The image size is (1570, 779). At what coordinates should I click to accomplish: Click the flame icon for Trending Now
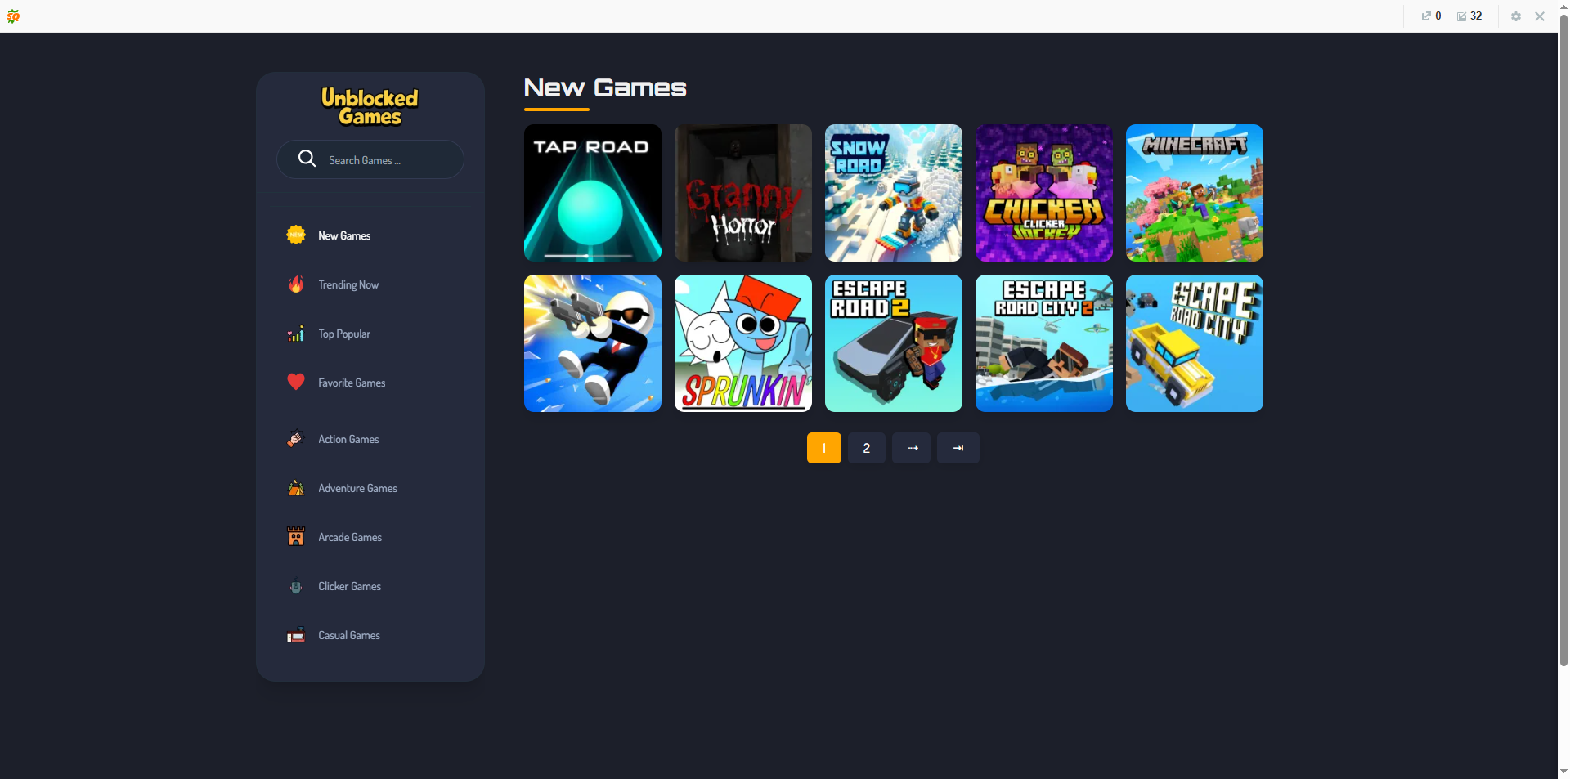pos(296,284)
